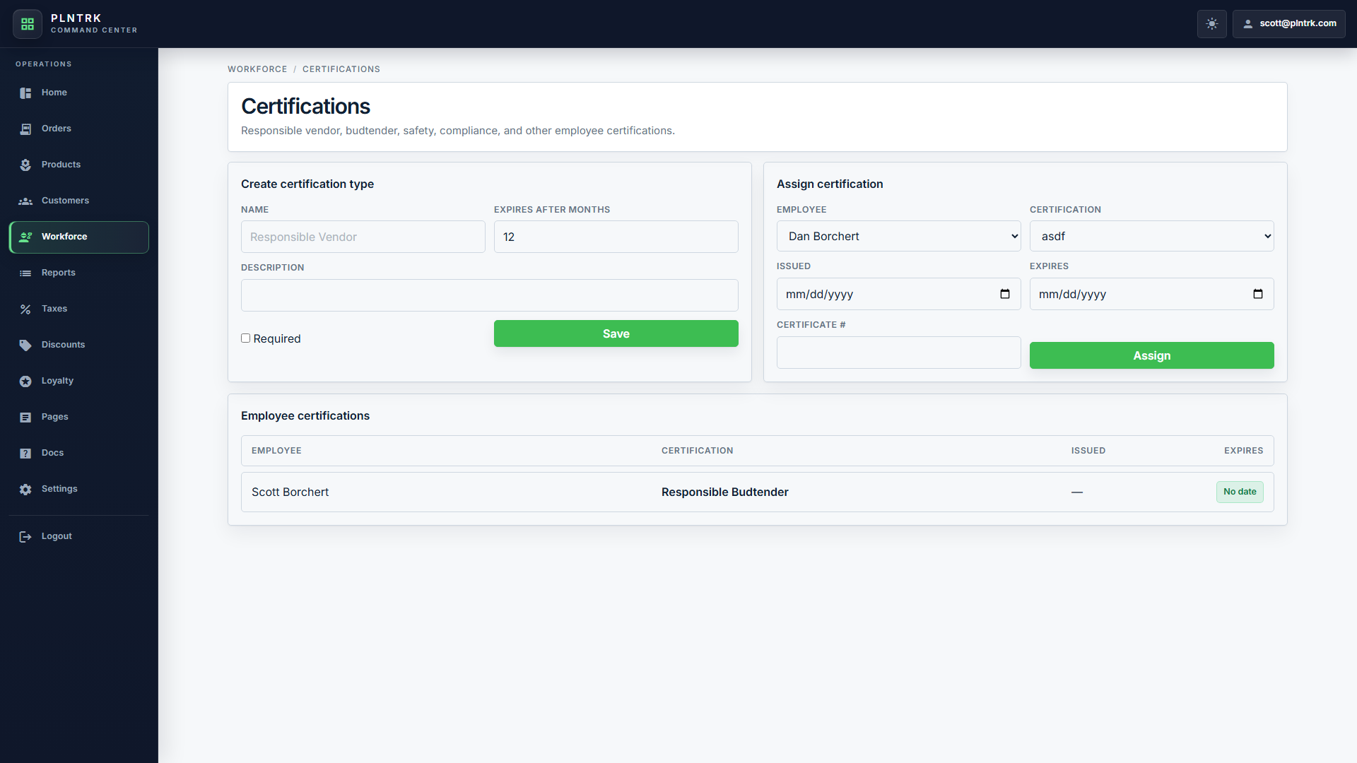Select the Products menu label
This screenshot has width=1357, height=763.
pyautogui.click(x=61, y=165)
